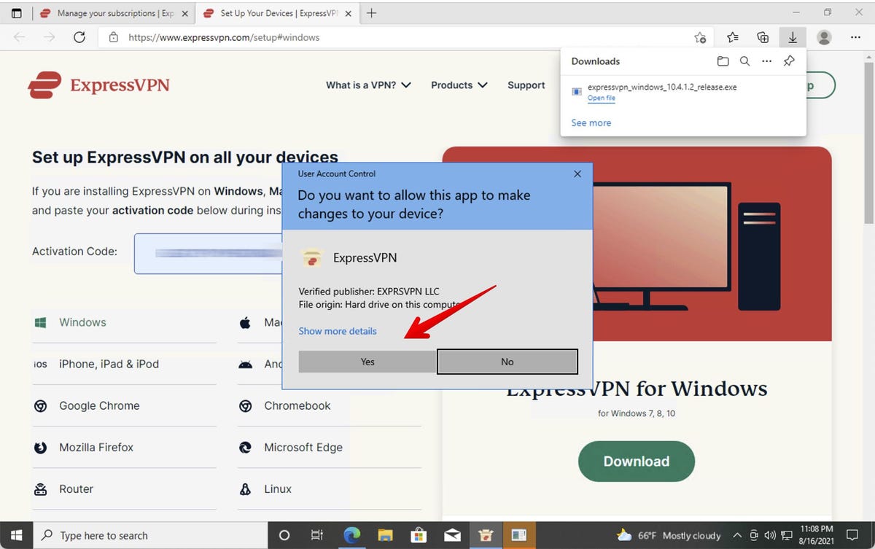This screenshot has width=875, height=549.
Task: Close the User Account Control dialog
Action: tap(577, 174)
